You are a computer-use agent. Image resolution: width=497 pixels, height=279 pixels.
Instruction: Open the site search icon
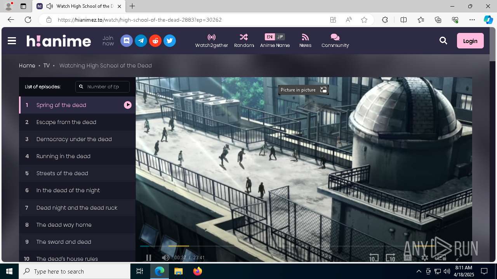443,41
